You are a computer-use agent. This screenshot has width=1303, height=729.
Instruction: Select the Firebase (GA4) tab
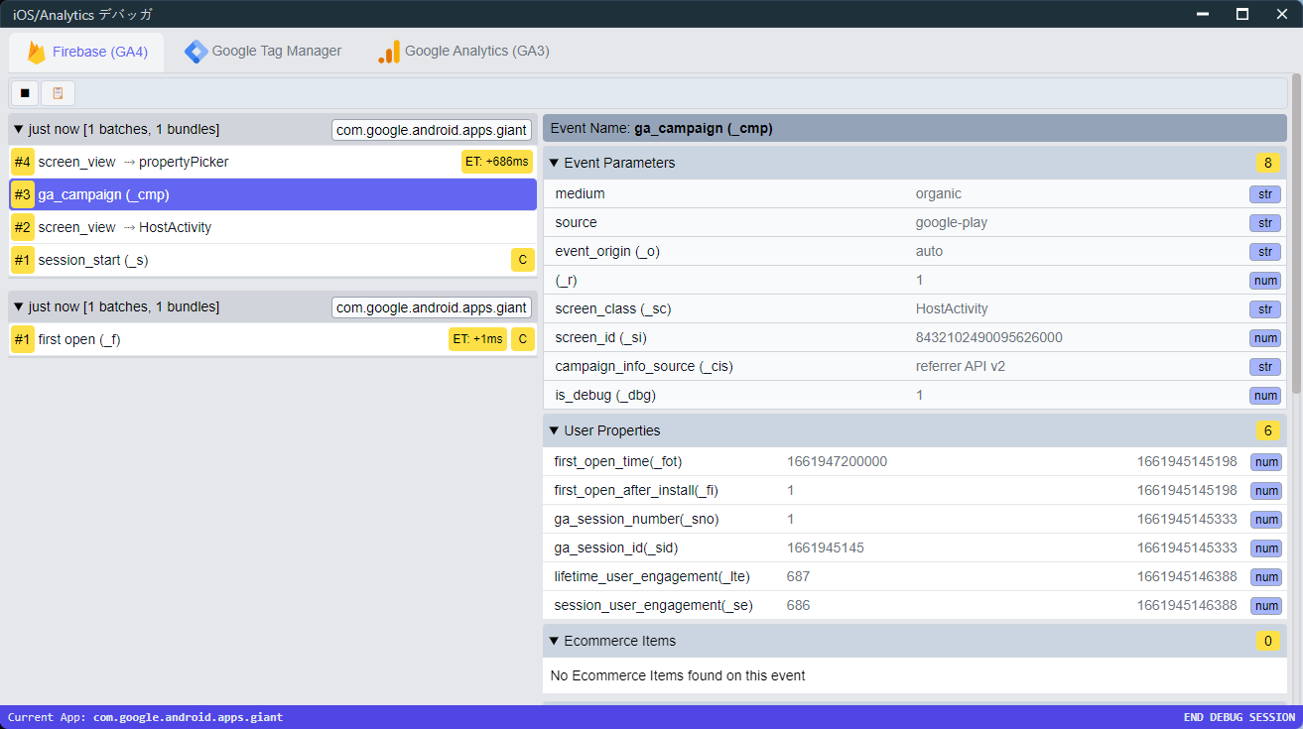(x=87, y=52)
